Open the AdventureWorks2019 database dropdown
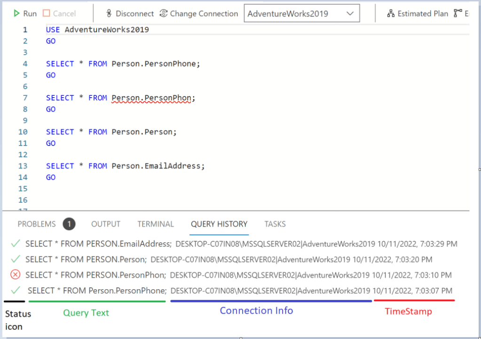481x339 pixels. pos(301,14)
